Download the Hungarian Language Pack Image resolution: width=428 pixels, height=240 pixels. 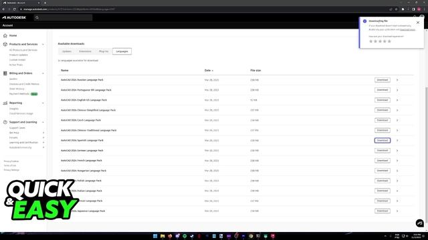382,171
